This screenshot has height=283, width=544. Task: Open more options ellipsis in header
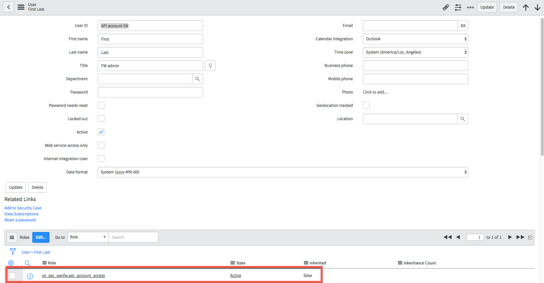[x=470, y=7]
